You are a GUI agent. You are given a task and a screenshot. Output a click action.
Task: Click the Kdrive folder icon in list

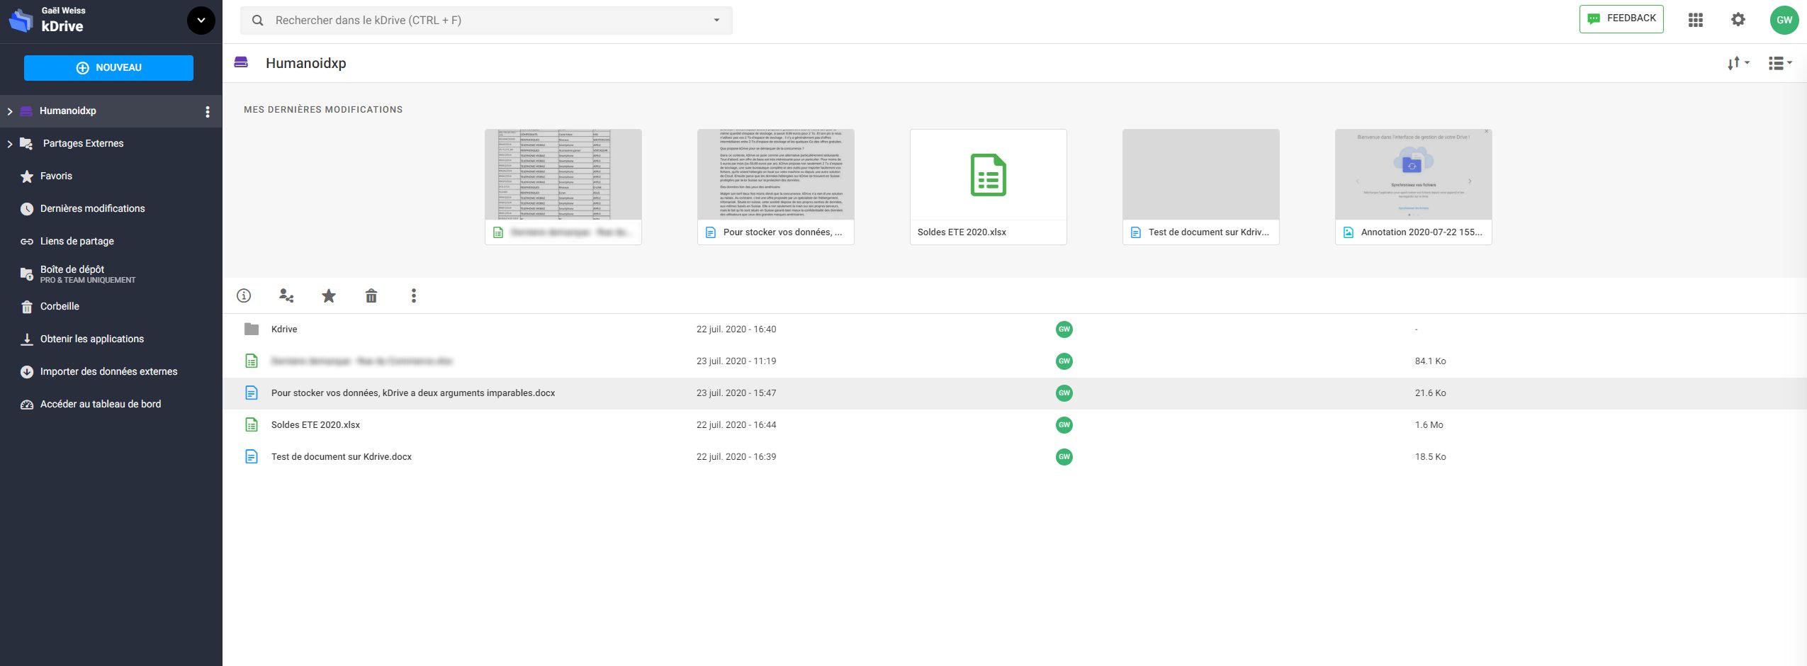click(252, 329)
